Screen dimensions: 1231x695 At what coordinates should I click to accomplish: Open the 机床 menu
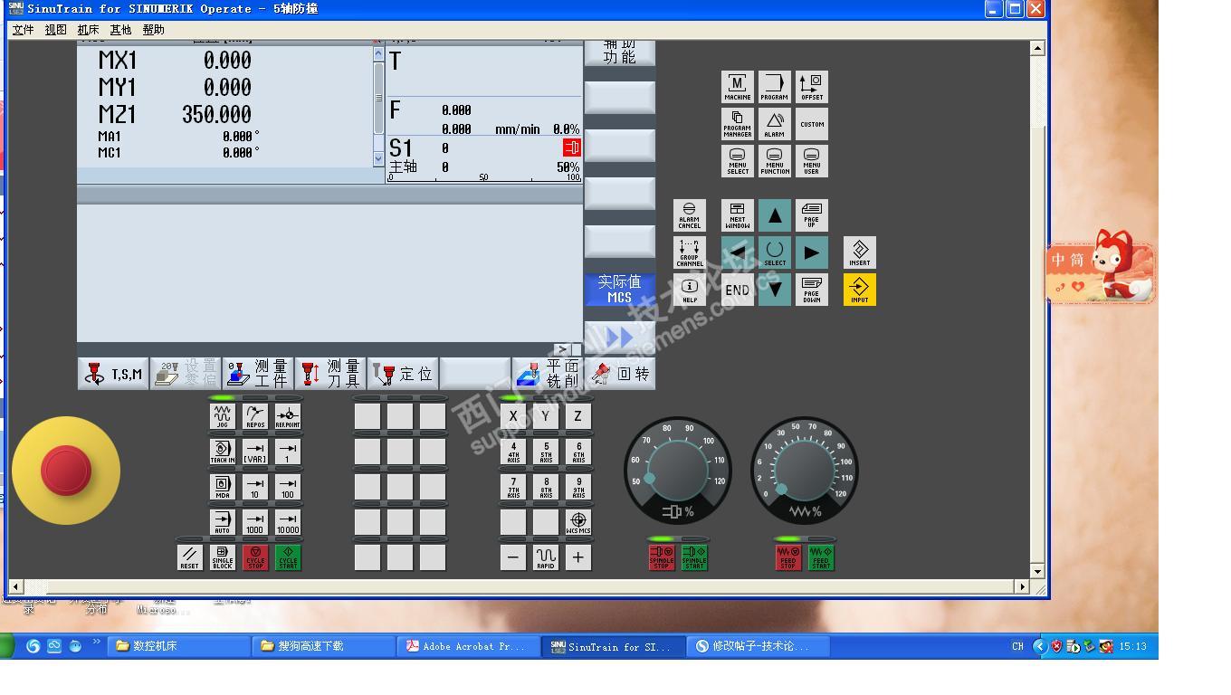(x=88, y=30)
